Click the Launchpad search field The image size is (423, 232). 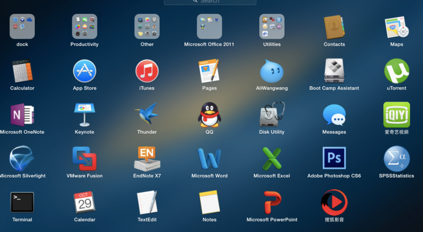pyautogui.click(x=210, y=2)
